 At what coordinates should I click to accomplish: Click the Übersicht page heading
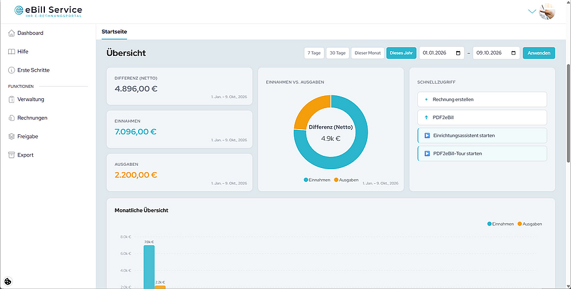coord(126,53)
